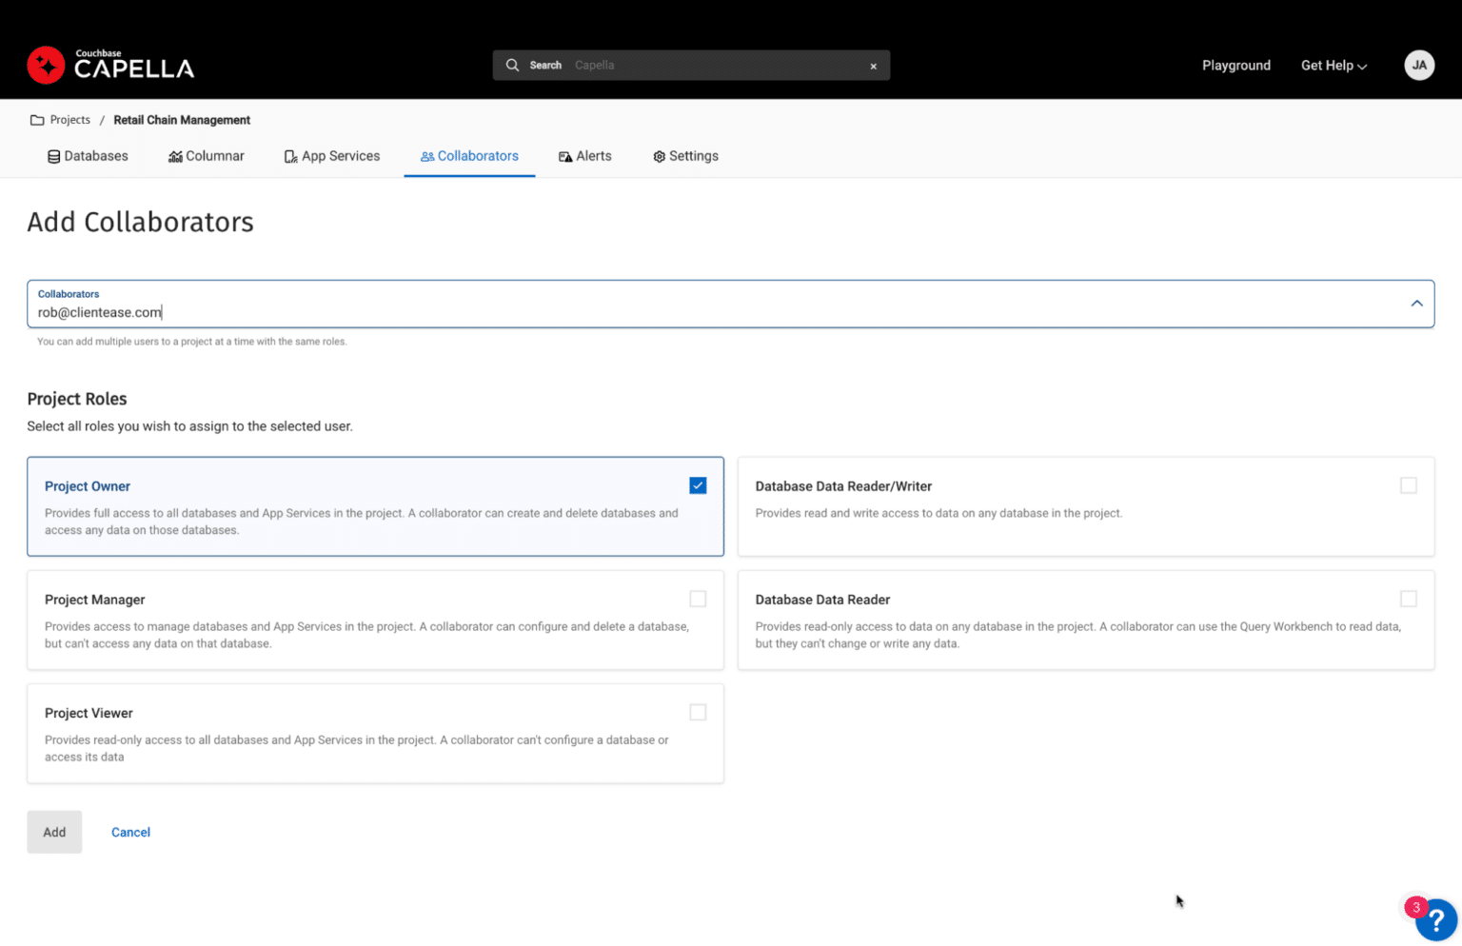This screenshot has width=1462, height=946.
Task: Click the Settings gear icon
Action: click(658, 155)
